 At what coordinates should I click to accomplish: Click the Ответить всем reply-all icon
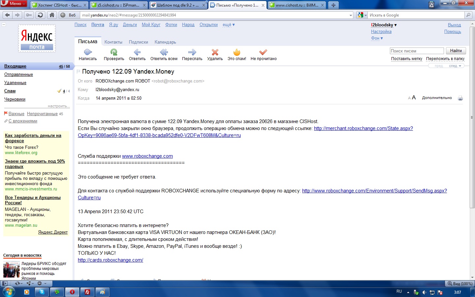coord(164,52)
